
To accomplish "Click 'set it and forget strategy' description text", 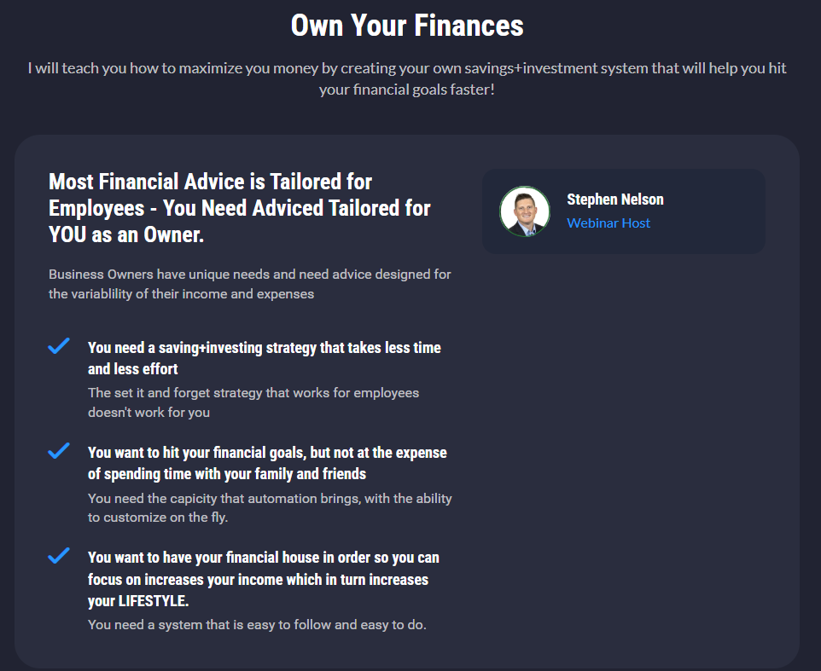I will coord(253,402).
